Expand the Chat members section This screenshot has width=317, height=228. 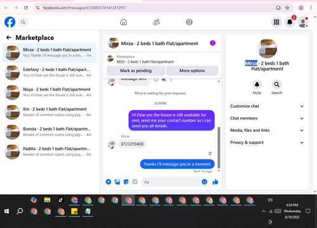[x=267, y=118]
